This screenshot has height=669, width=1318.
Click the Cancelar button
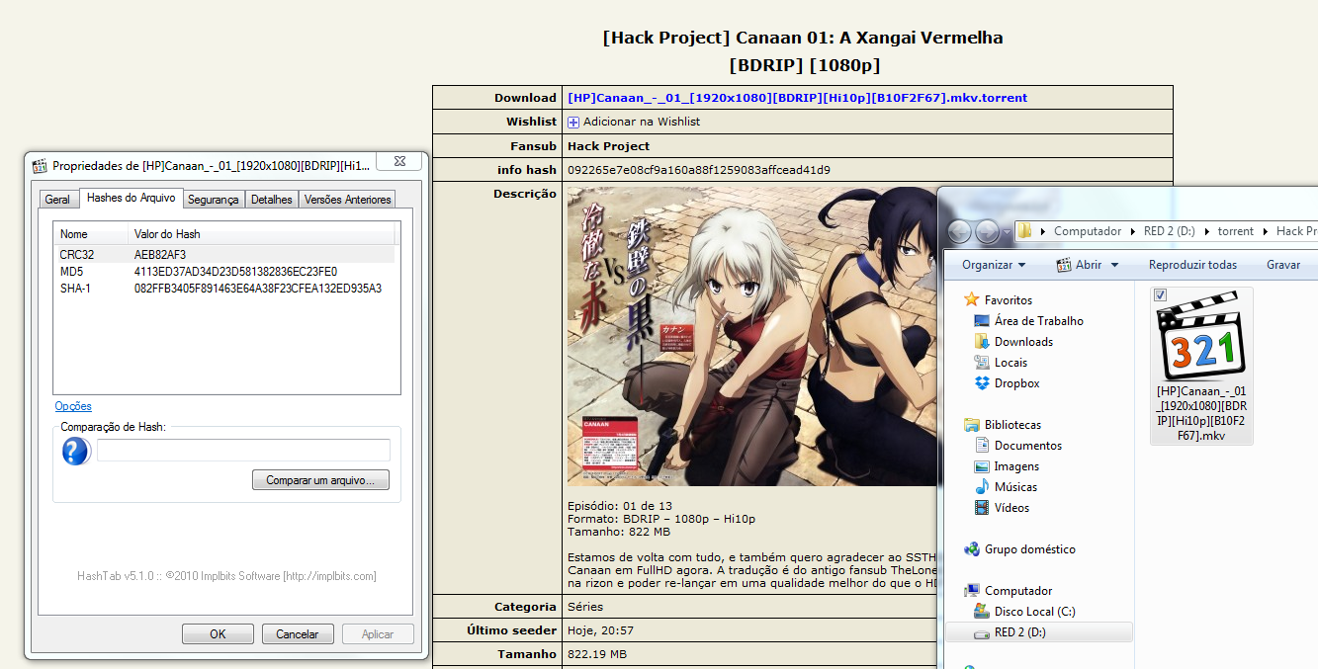click(298, 634)
